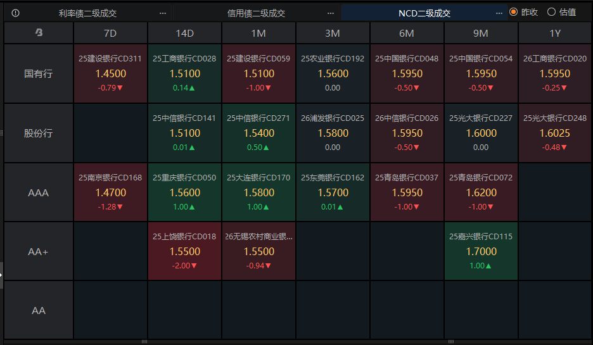
Task: Select the AA+ row label
Action: pyautogui.click(x=39, y=251)
